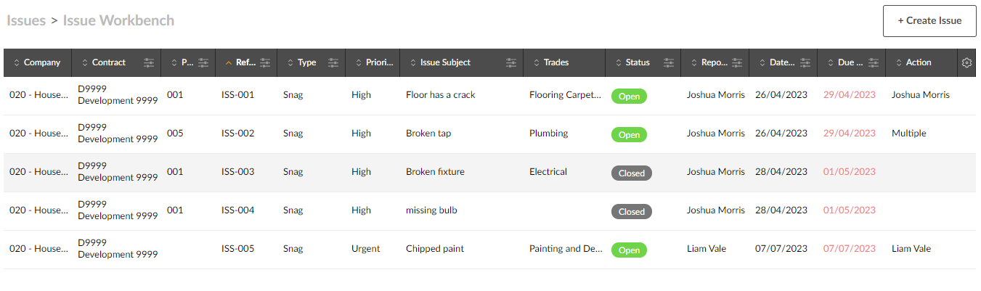This screenshot has width=981, height=291.
Task: Go to Issues breadcrumb link
Action: point(25,20)
